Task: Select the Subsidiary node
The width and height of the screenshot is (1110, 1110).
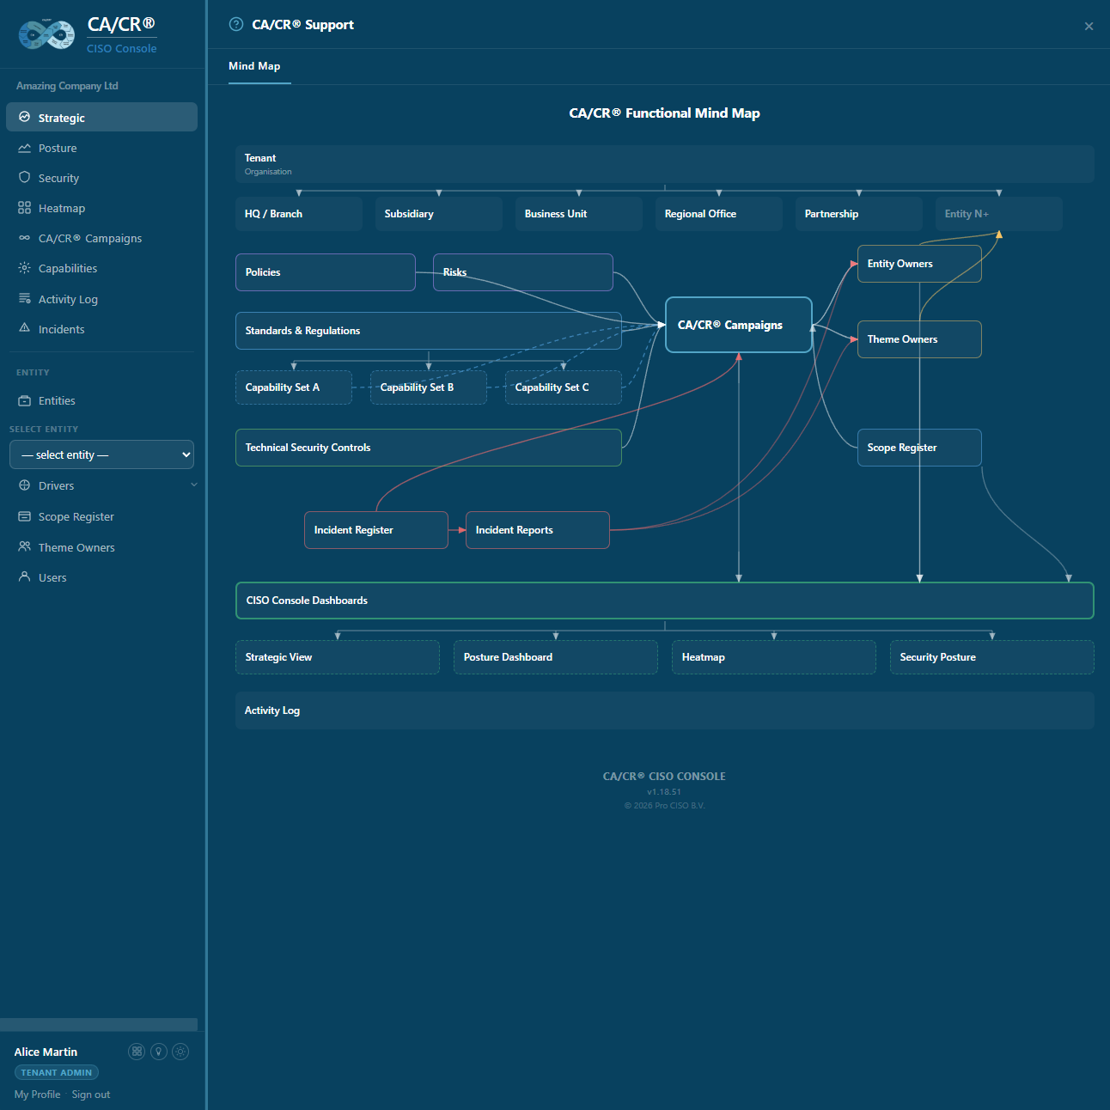Action: click(439, 214)
